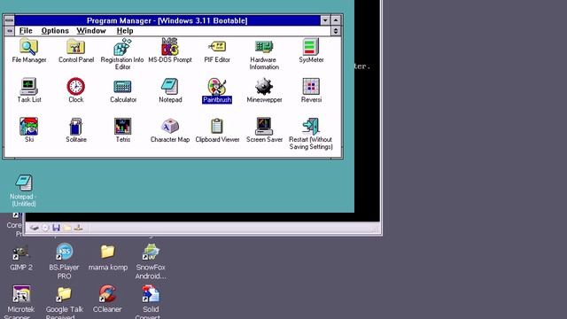567x319 pixels.
Task: Open the group window's control-menu box
Action: pos(10,31)
